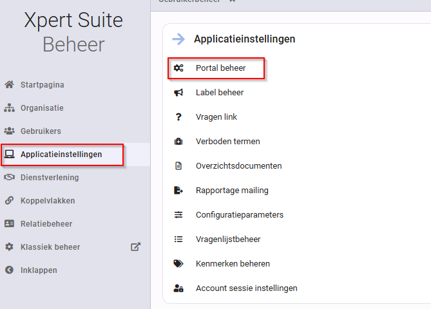Open the Vragenlijstbeheer link
The image size is (431, 309).
(228, 239)
